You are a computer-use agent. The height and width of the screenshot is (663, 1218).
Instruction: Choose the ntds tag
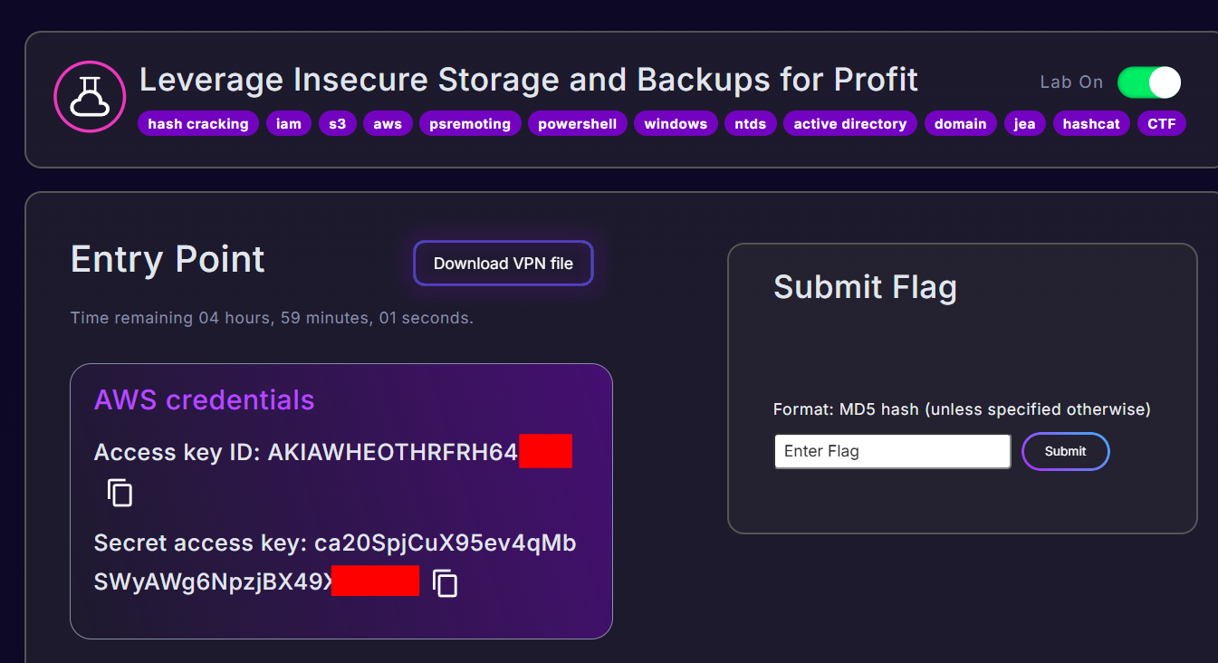coord(751,124)
